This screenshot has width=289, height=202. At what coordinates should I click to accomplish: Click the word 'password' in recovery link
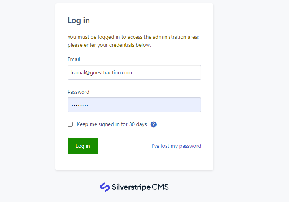point(190,146)
